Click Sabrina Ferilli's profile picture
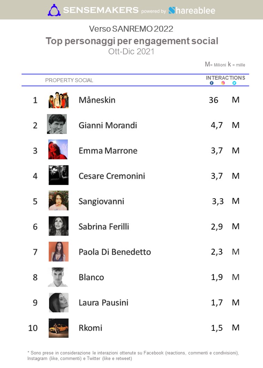This screenshot has height=368, width=263. click(58, 226)
